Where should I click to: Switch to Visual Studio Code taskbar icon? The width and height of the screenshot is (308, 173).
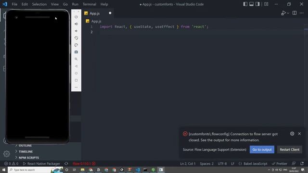138,170
